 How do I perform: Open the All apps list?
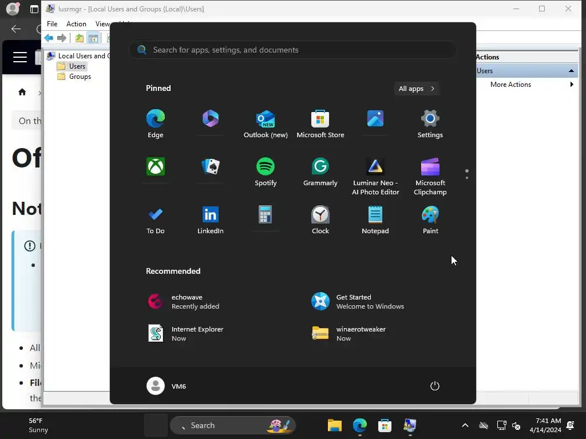pyautogui.click(x=417, y=89)
